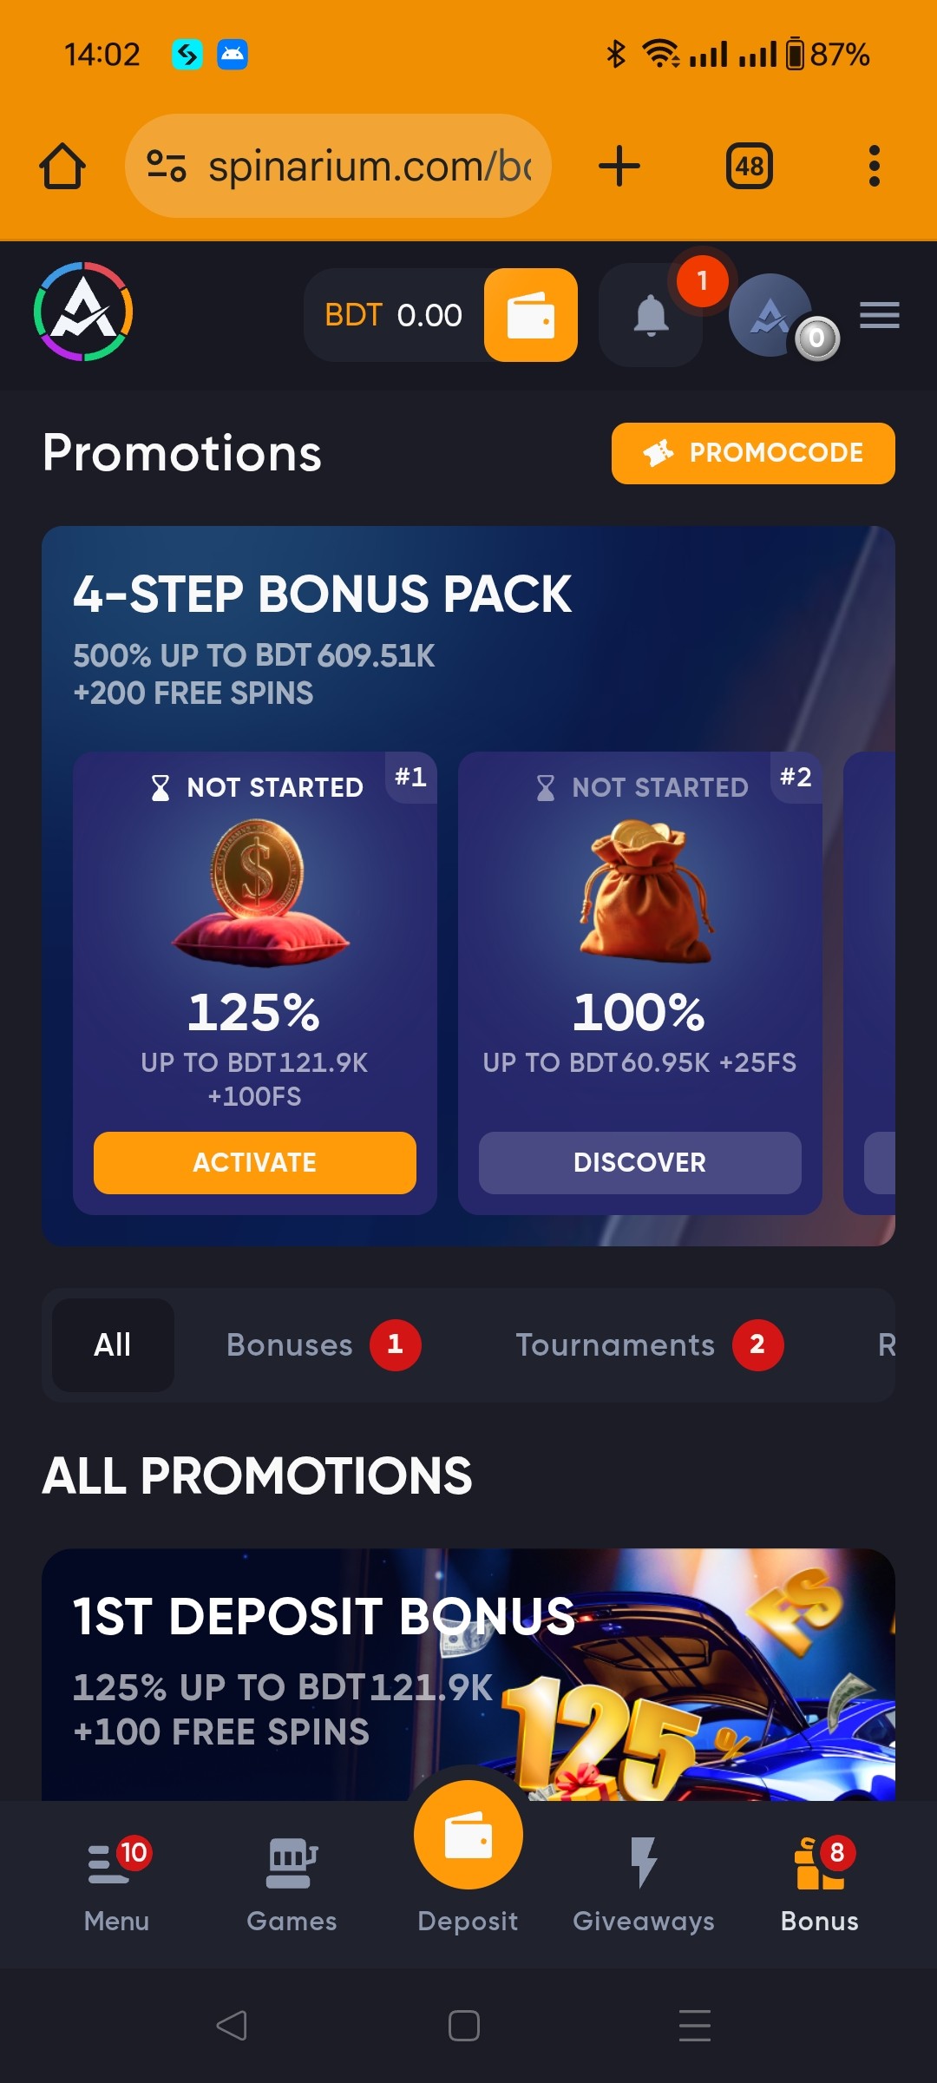
Task: Open the user profile avatar
Action: 771,315
